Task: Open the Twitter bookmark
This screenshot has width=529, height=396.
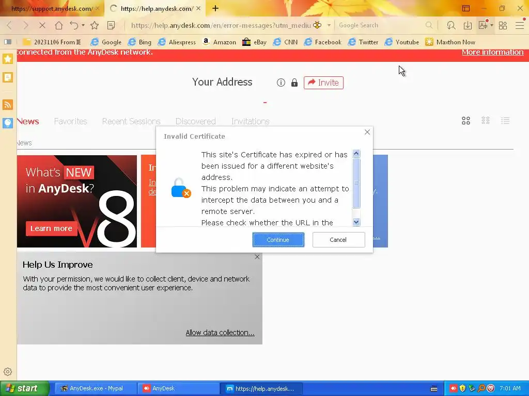Action: pyautogui.click(x=363, y=42)
